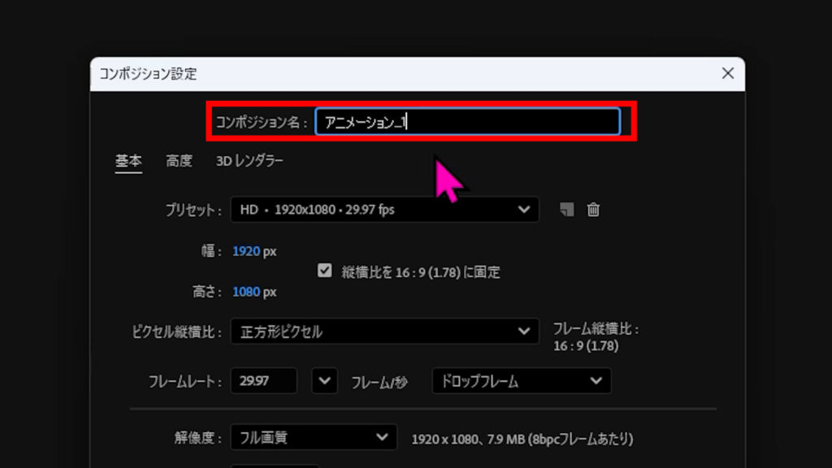832x468 pixels.
Task: Click the blue 高さ value 1080
Action: coord(246,292)
